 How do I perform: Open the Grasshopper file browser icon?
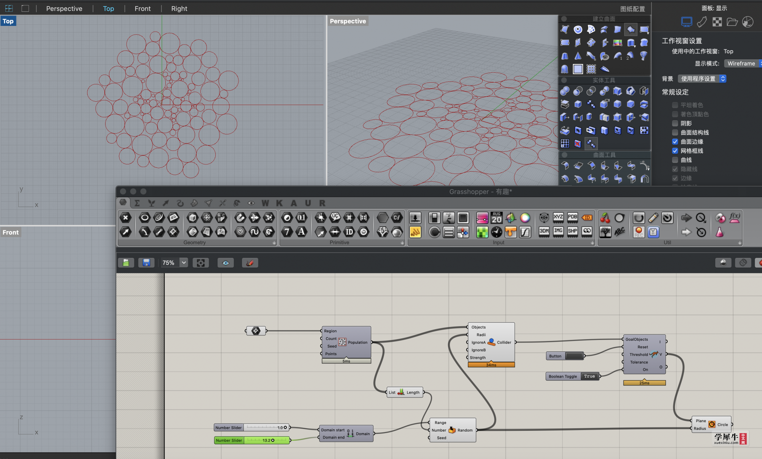[126, 263]
